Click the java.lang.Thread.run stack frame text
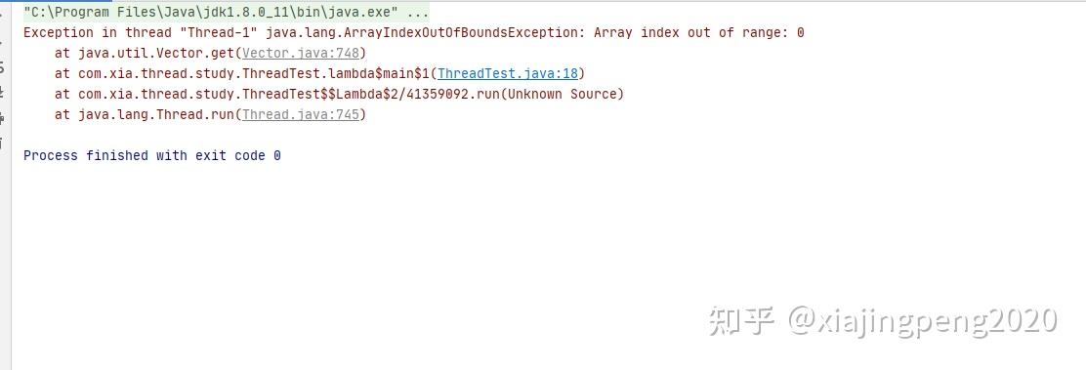This screenshot has width=1086, height=370. pyautogui.click(x=156, y=114)
